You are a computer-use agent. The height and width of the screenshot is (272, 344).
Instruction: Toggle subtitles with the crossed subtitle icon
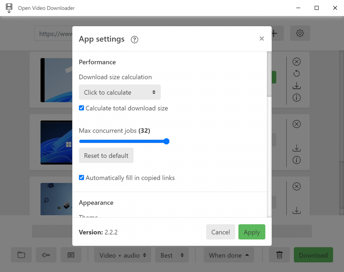71,255
